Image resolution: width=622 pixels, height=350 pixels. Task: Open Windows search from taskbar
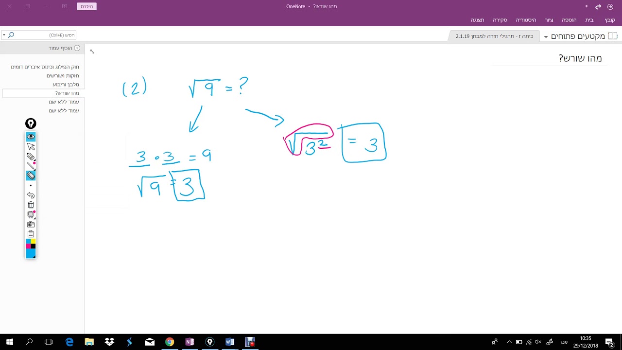(x=29, y=342)
